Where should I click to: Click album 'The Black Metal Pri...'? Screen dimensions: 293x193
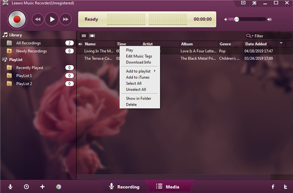198,58
